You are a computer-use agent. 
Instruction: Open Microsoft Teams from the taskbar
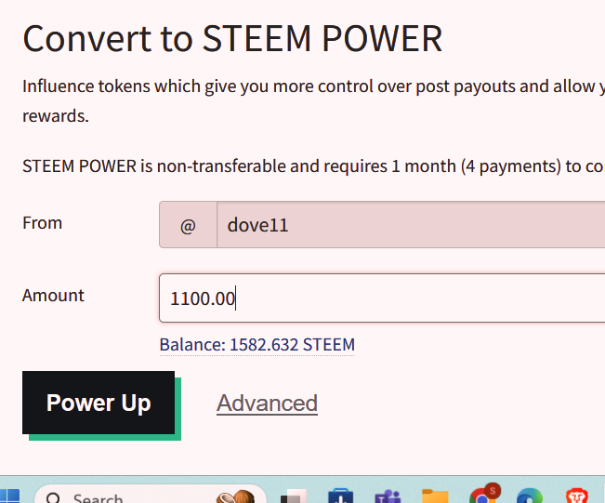(x=386, y=497)
